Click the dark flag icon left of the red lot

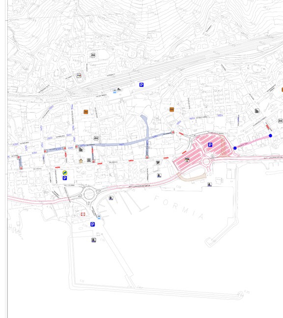(158, 163)
